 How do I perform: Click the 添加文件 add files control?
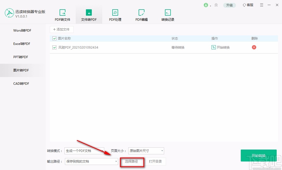pyautogui.click(x=62, y=29)
